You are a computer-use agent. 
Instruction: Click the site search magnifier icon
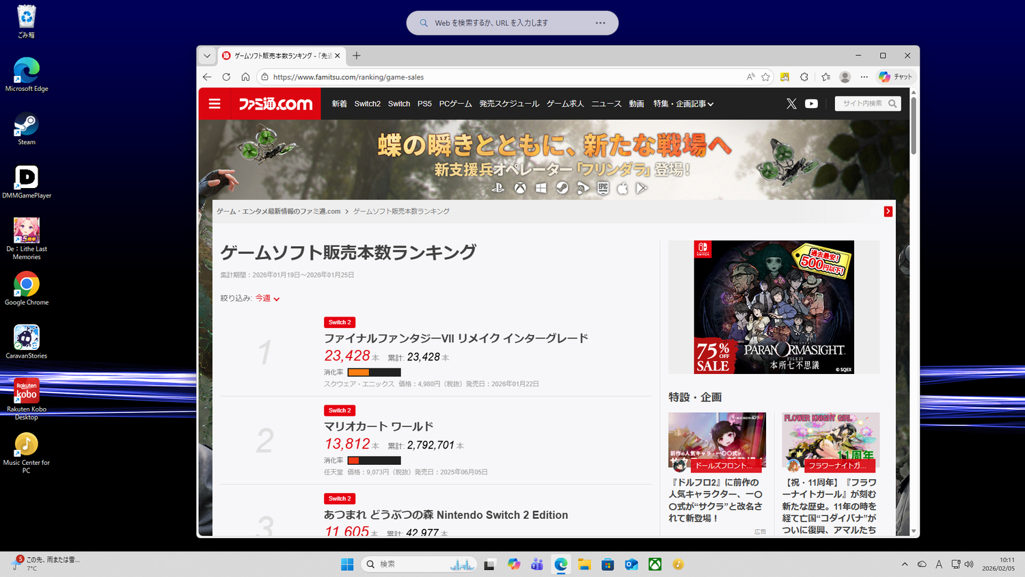tap(892, 104)
